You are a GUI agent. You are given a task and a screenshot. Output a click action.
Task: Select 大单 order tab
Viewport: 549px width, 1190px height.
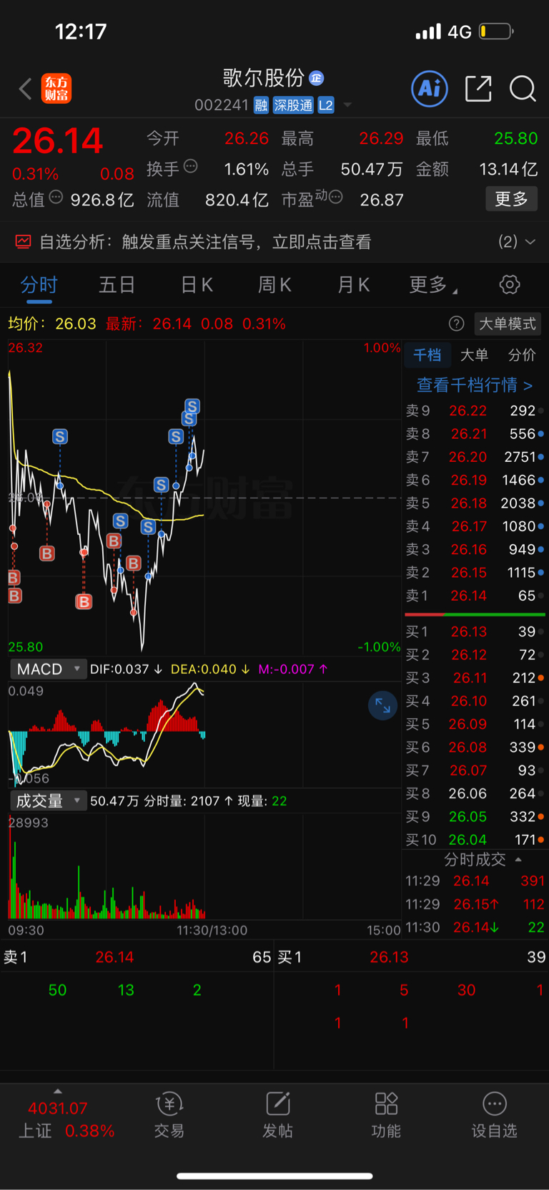(x=474, y=355)
